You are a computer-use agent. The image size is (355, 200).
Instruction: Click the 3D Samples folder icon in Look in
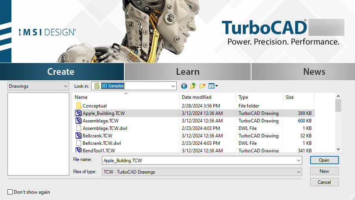(97, 86)
